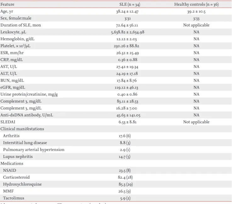This screenshot has width=232, height=204.
Task: Click the 'BUN, mg/dL' row label
Action: pos(12,81)
